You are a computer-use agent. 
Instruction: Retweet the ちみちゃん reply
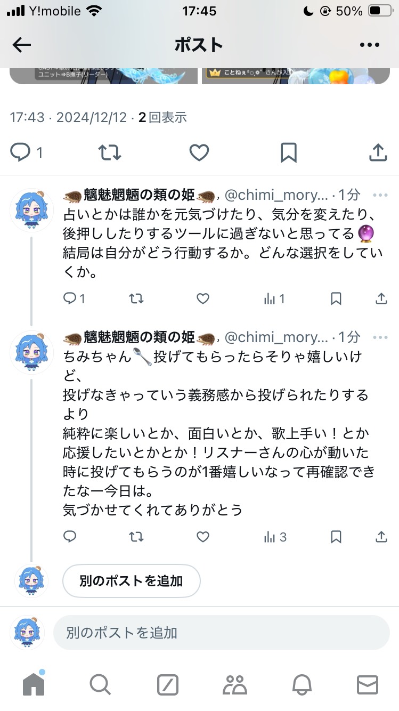pyautogui.click(x=136, y=537)
